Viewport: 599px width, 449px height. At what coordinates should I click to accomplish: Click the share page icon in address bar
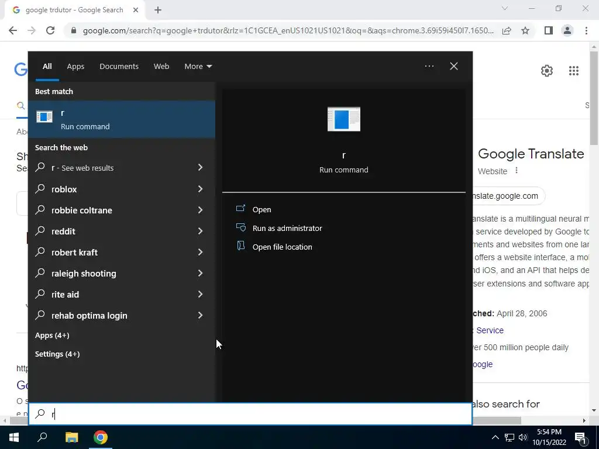507,30
